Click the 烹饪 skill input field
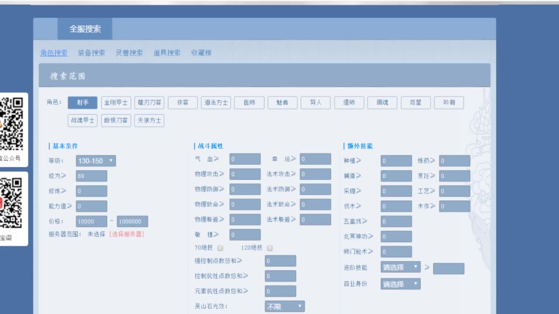Viewport: 559px width, 314px height. tap(455, 176)
